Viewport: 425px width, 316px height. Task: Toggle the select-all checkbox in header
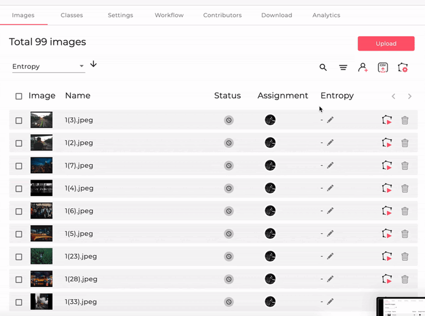tap(19, 96)
